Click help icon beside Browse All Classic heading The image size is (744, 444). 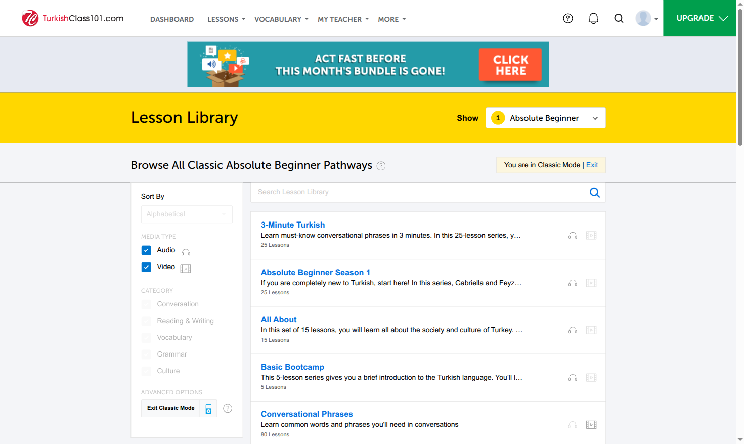381,166
